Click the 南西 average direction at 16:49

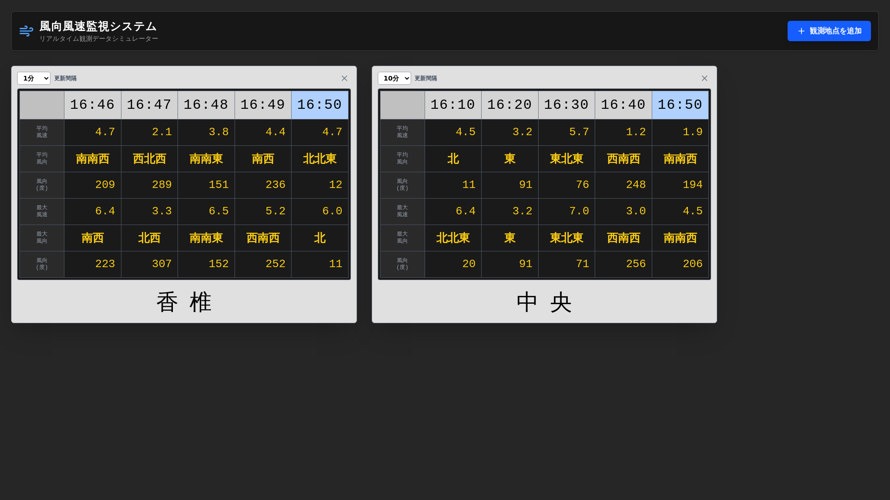(x=263, y=159)
